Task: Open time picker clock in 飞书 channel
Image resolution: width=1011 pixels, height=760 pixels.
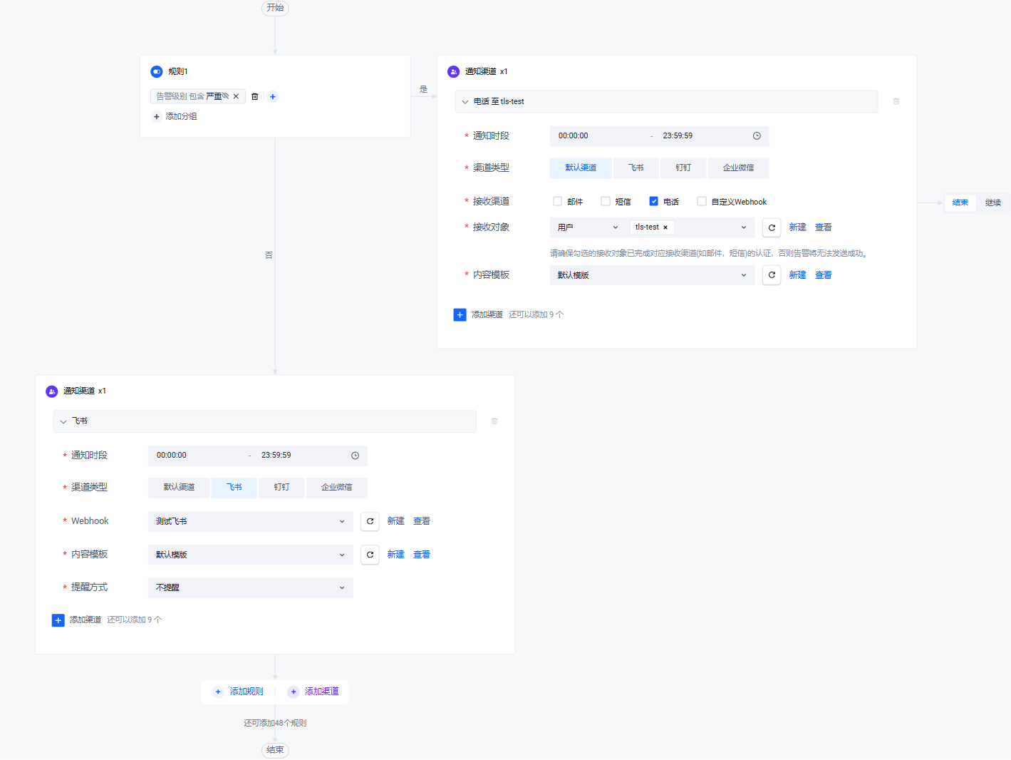Action: coord(355,456)
